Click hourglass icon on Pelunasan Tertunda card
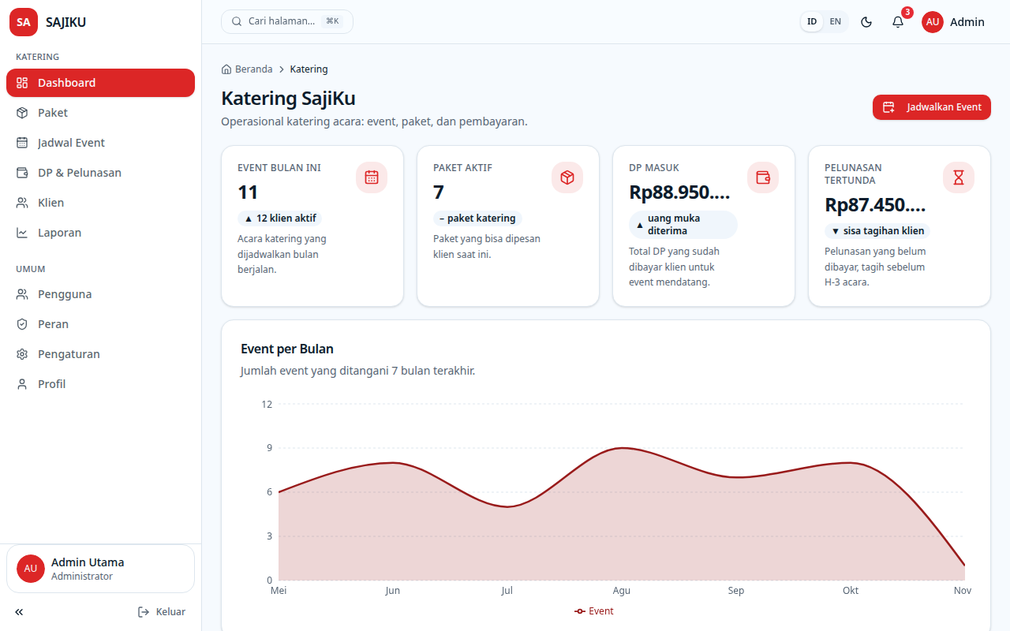 959,177
